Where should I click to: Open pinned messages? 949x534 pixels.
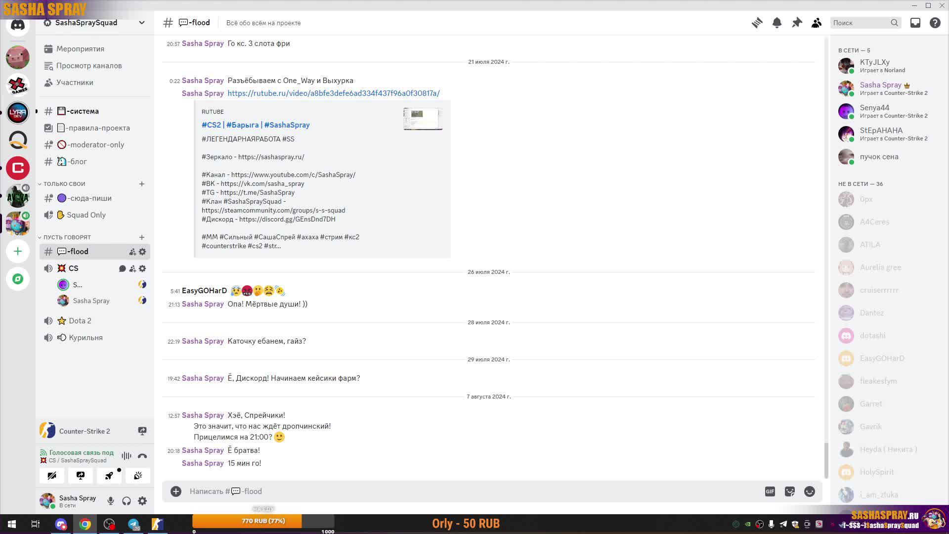pyautogui.click(x=797, y=23)
